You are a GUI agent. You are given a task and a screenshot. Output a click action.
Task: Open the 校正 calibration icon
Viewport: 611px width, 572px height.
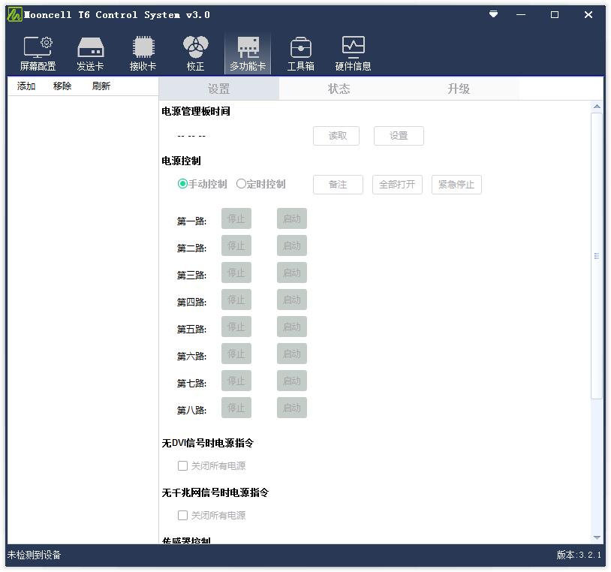click(196, 54)
